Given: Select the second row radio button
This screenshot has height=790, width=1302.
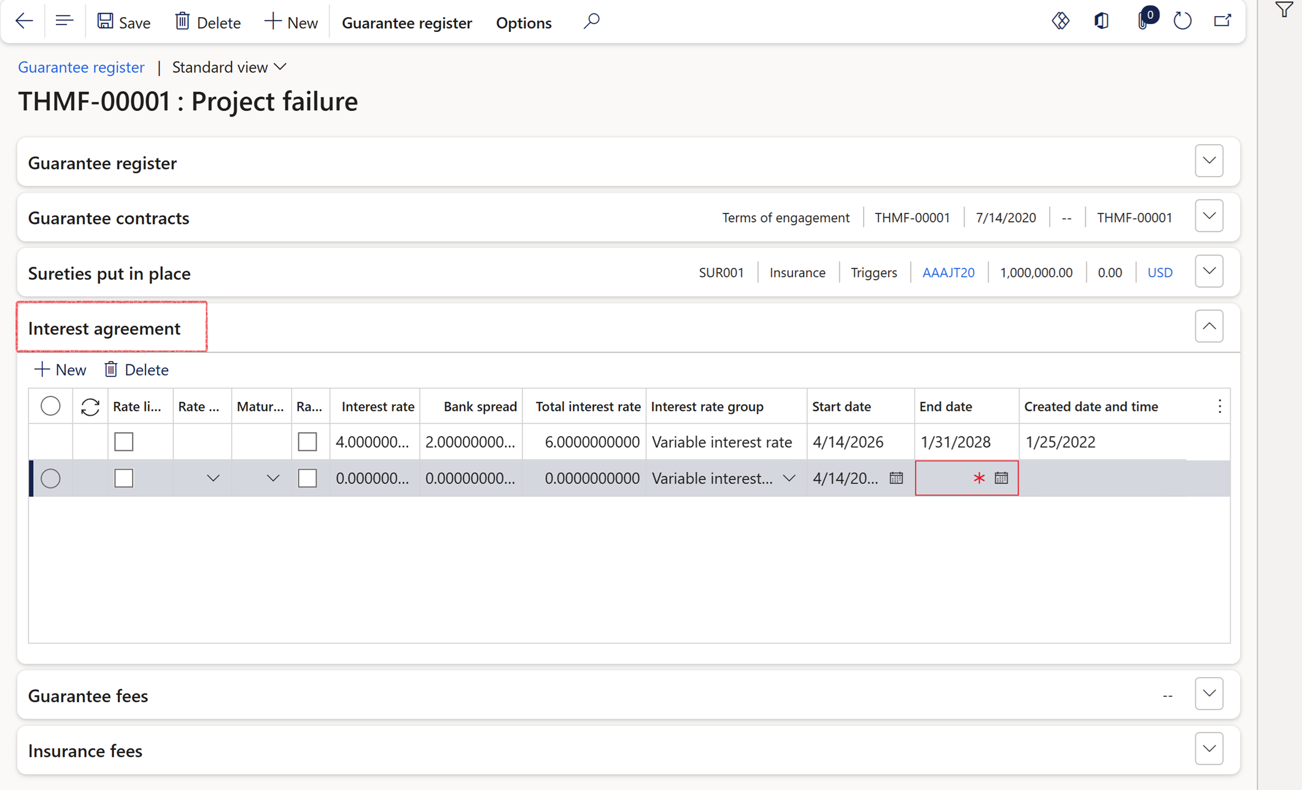Looking at the screenshot, I should pos(50,478).
